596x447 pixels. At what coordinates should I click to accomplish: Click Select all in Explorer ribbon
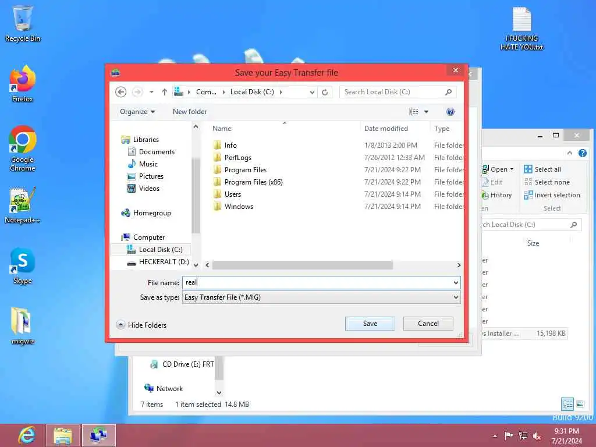tap(542, 169)
